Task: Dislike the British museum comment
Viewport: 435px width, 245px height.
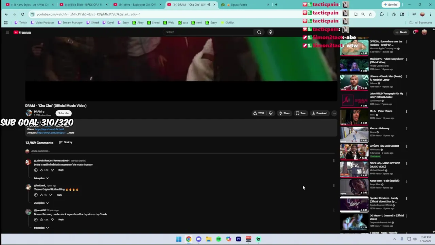Action: tap(52, 170)
